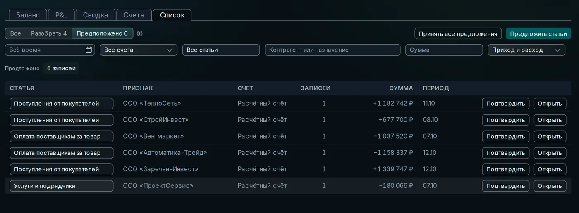This screenshot has height=213, width=579.
Task: Open the ООО «ПроектСервис» entry
Action: (x=550, y=186)
